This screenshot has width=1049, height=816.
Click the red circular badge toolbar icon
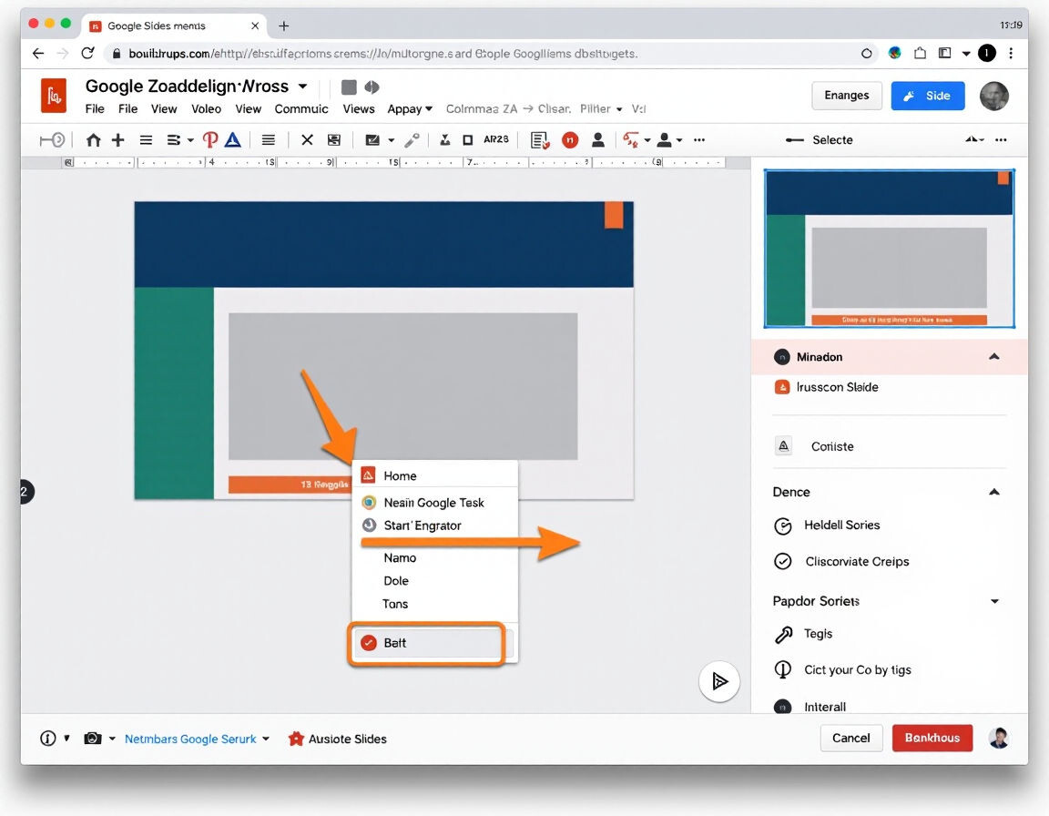[570, 139]
